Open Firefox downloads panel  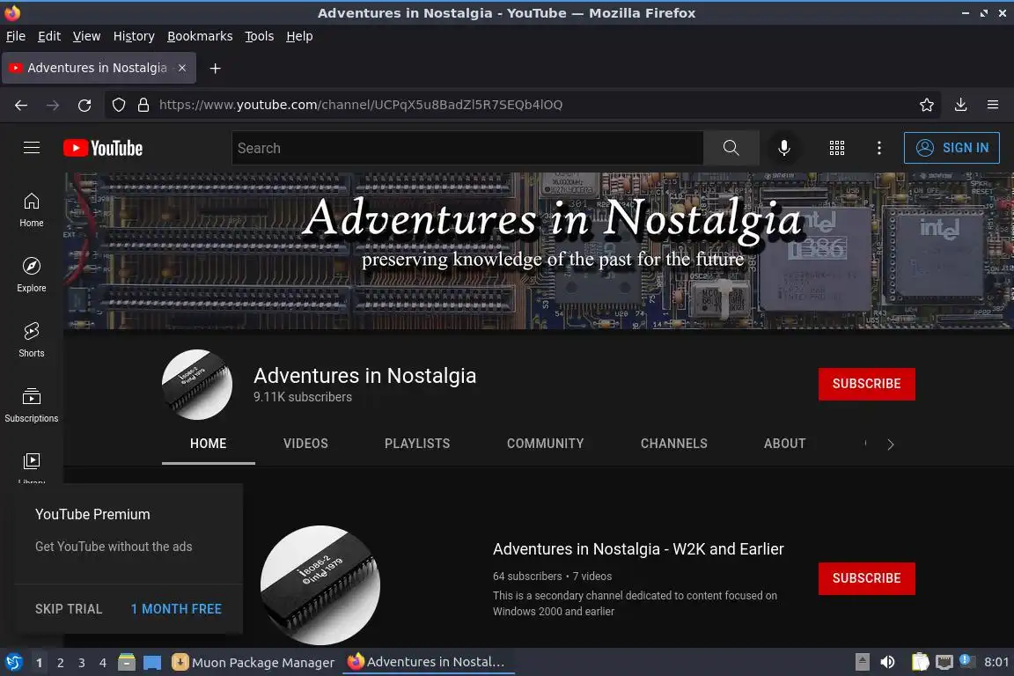961,105
